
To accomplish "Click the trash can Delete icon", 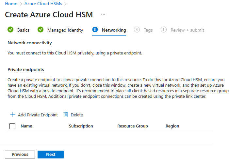I will [66, 115].
